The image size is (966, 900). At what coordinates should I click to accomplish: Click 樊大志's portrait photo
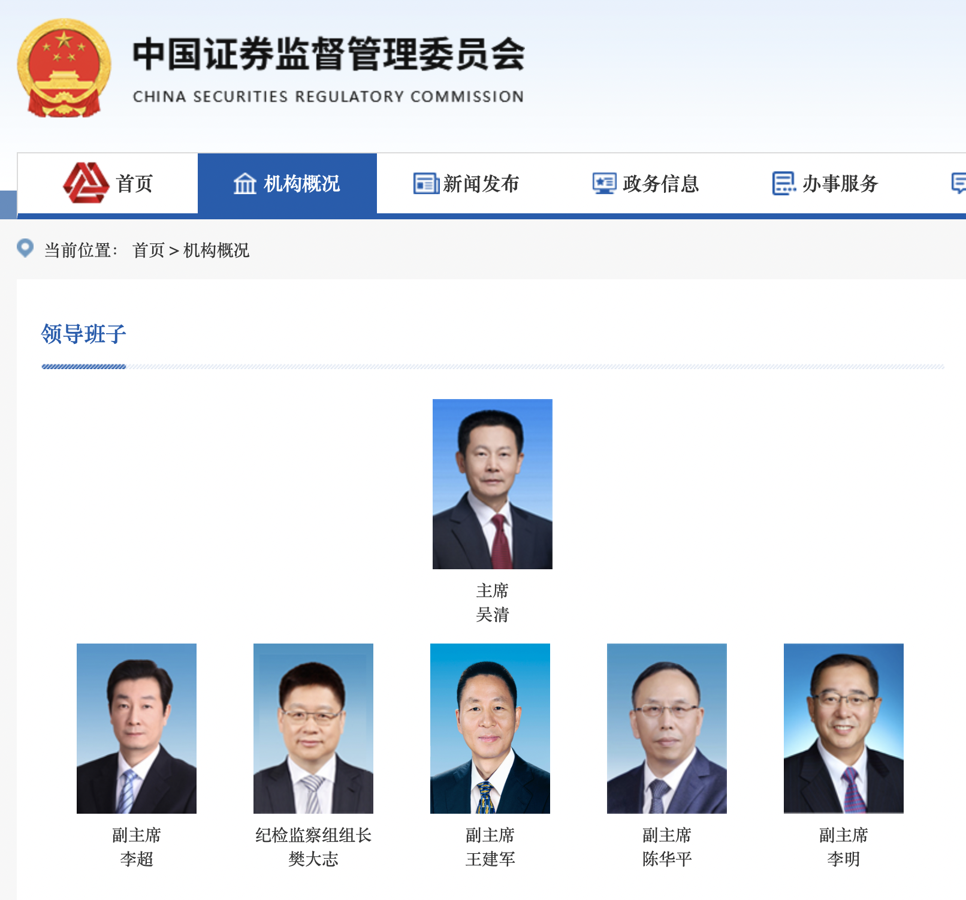click(313, 729)
